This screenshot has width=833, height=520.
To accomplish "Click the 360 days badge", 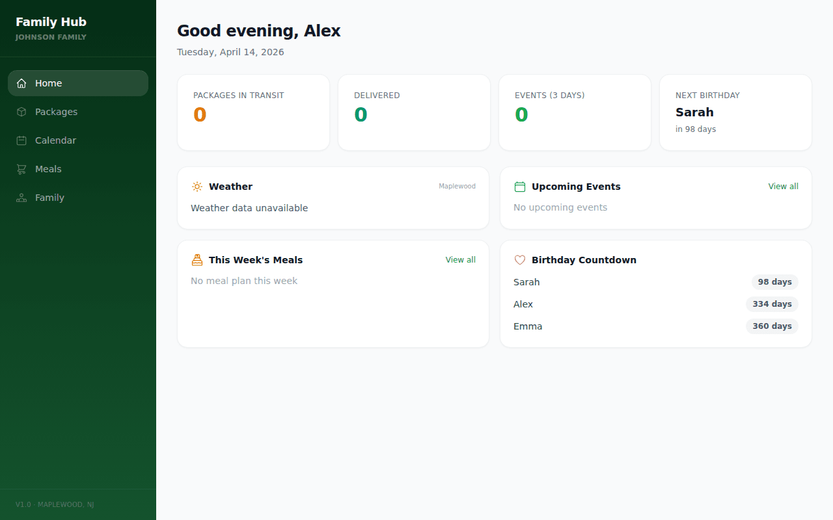I will (772, 326).
